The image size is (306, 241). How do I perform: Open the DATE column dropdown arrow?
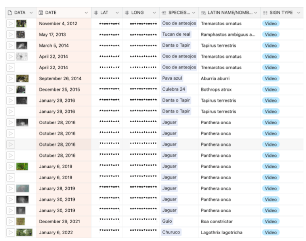pos(86,13)
